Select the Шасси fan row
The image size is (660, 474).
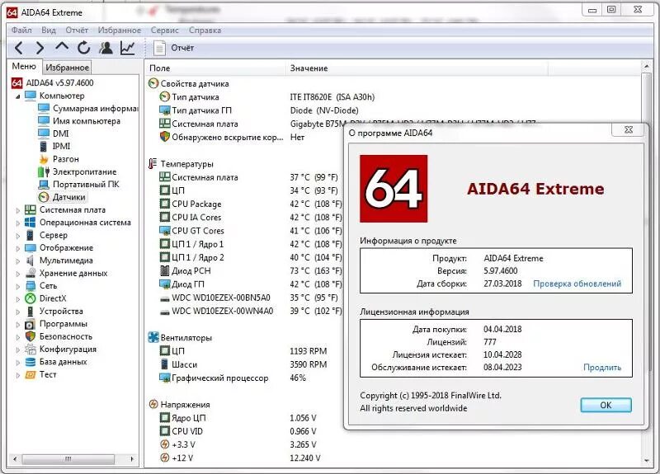[243, 364]
